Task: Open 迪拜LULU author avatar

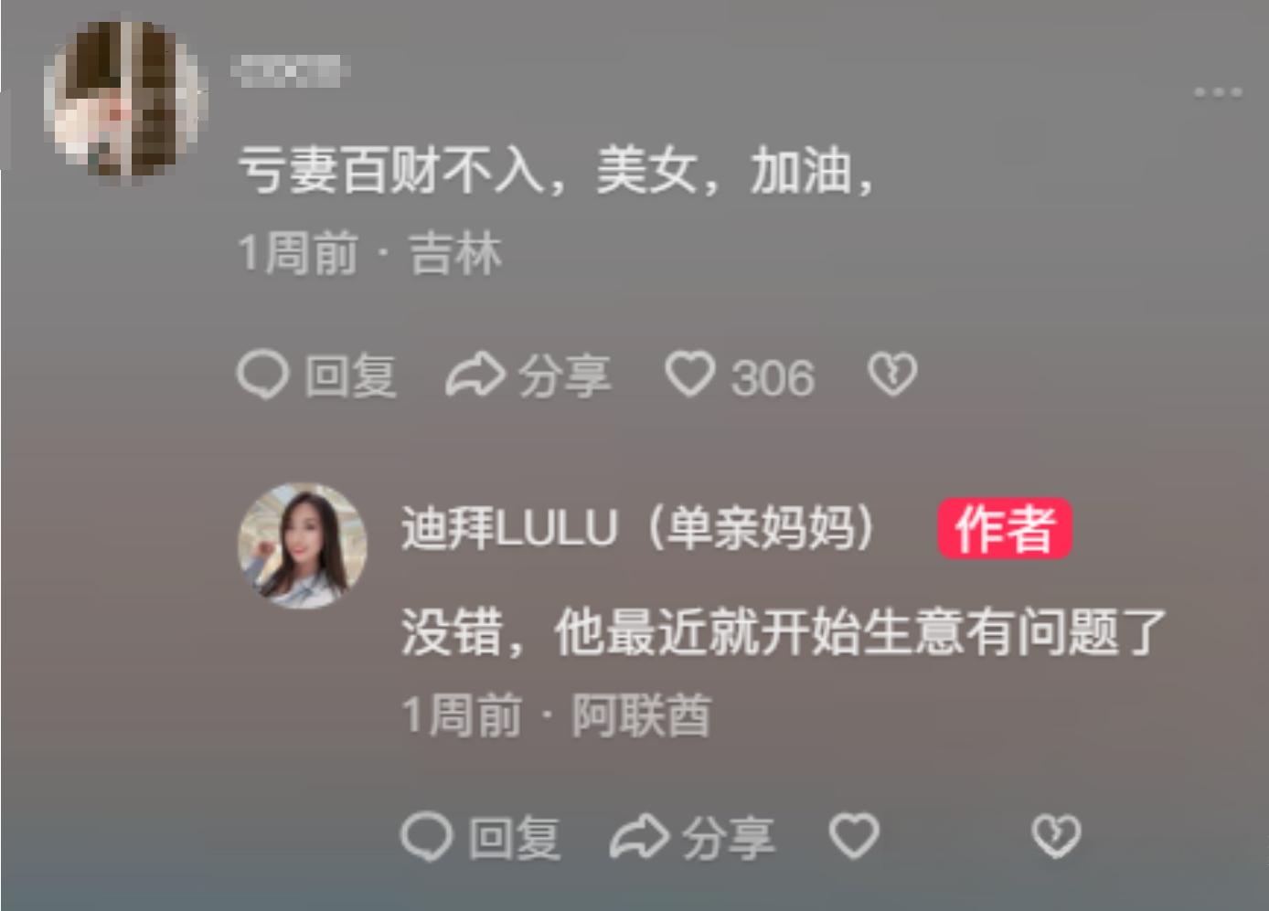Action: point(303,546)
